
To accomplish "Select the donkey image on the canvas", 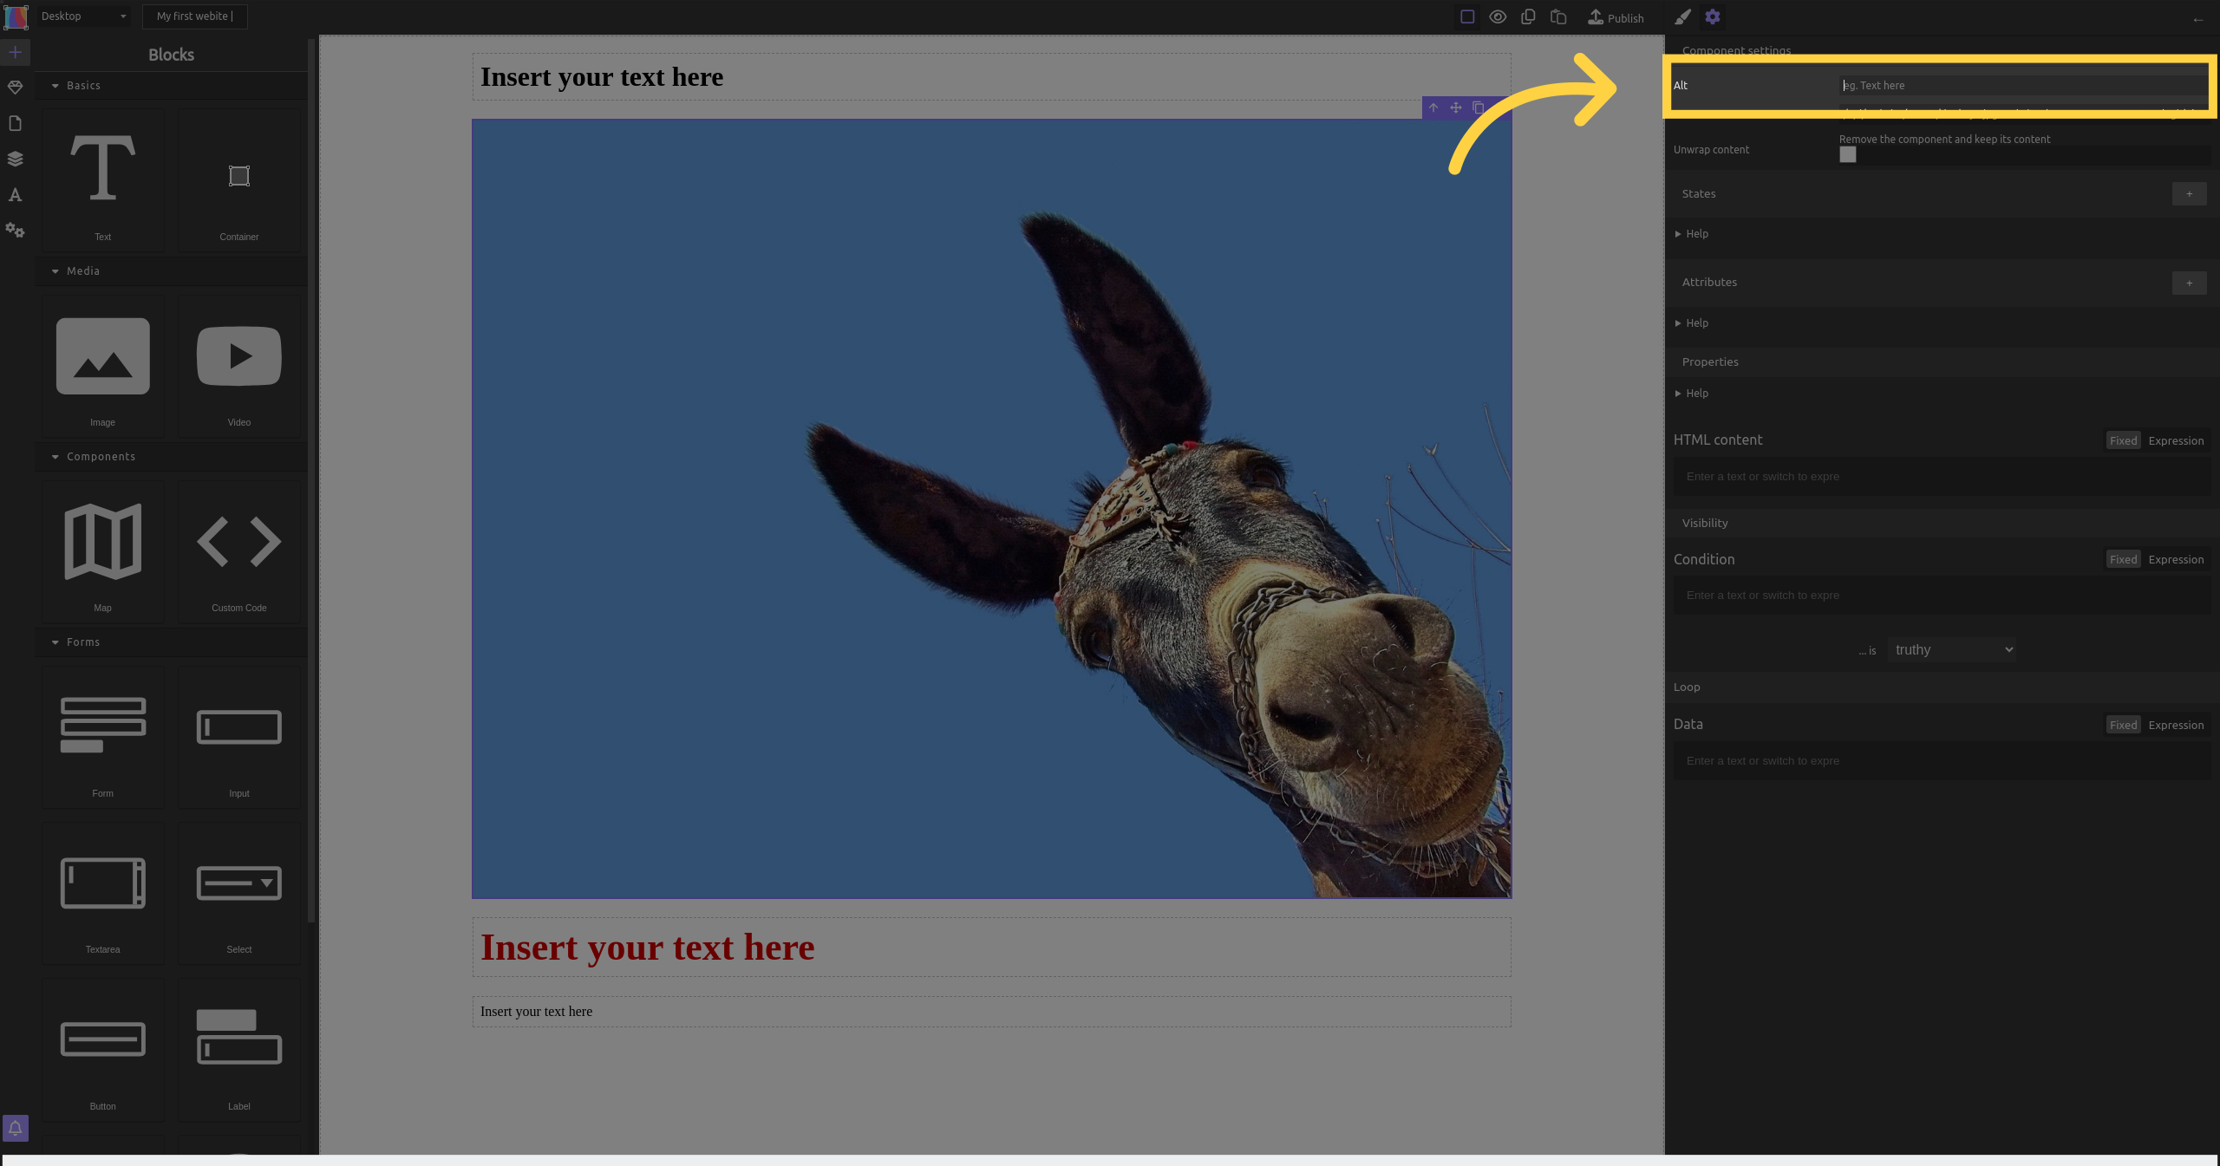I will [991, 509].
